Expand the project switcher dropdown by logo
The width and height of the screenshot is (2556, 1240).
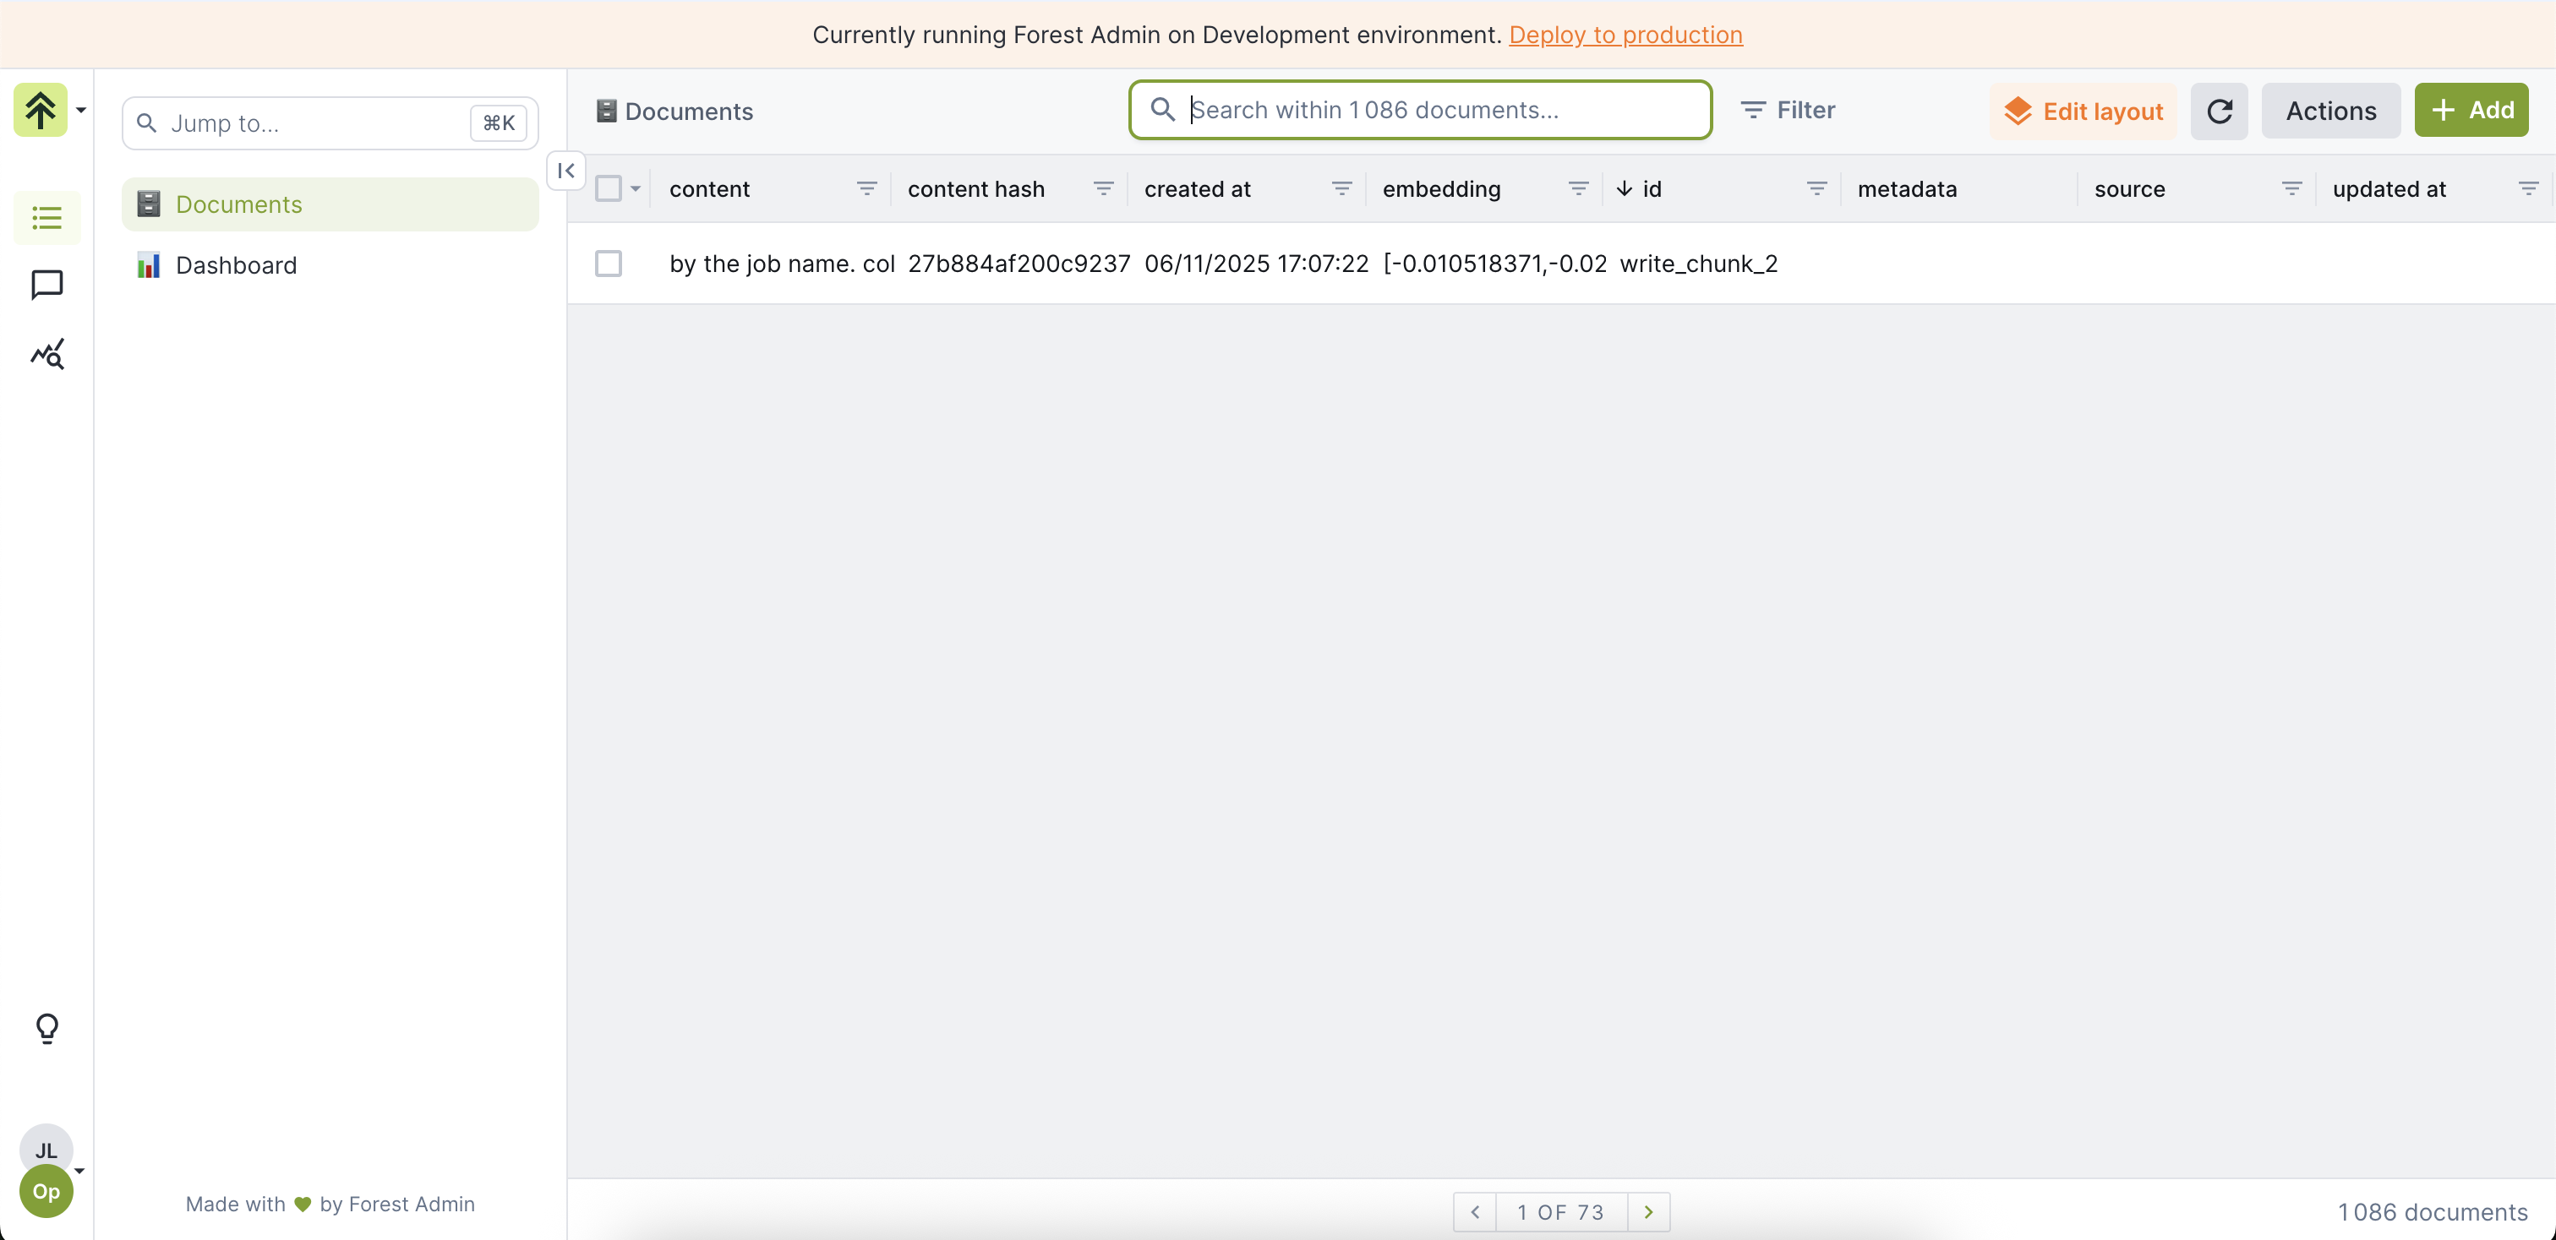(x=81, y=110)
